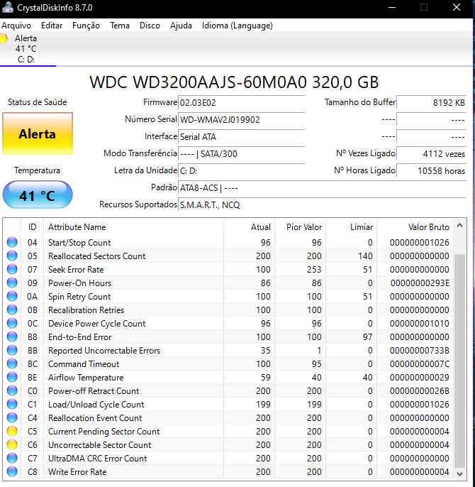
Task: Click the yellow warning icon for Current Pending Sector Count
Action: 12,431
